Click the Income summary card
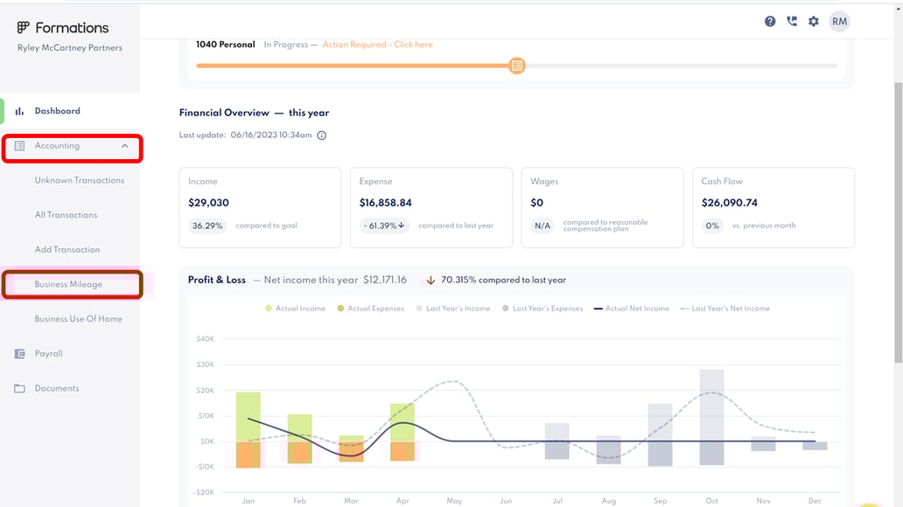The height and width of the screenshot is (507, 903). point(260,207)
